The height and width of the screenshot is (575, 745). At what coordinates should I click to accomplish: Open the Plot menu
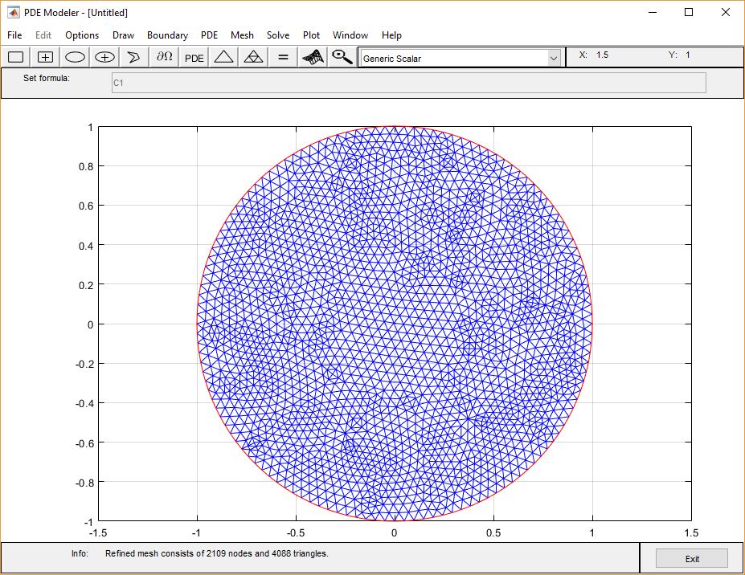click(311, 35)
